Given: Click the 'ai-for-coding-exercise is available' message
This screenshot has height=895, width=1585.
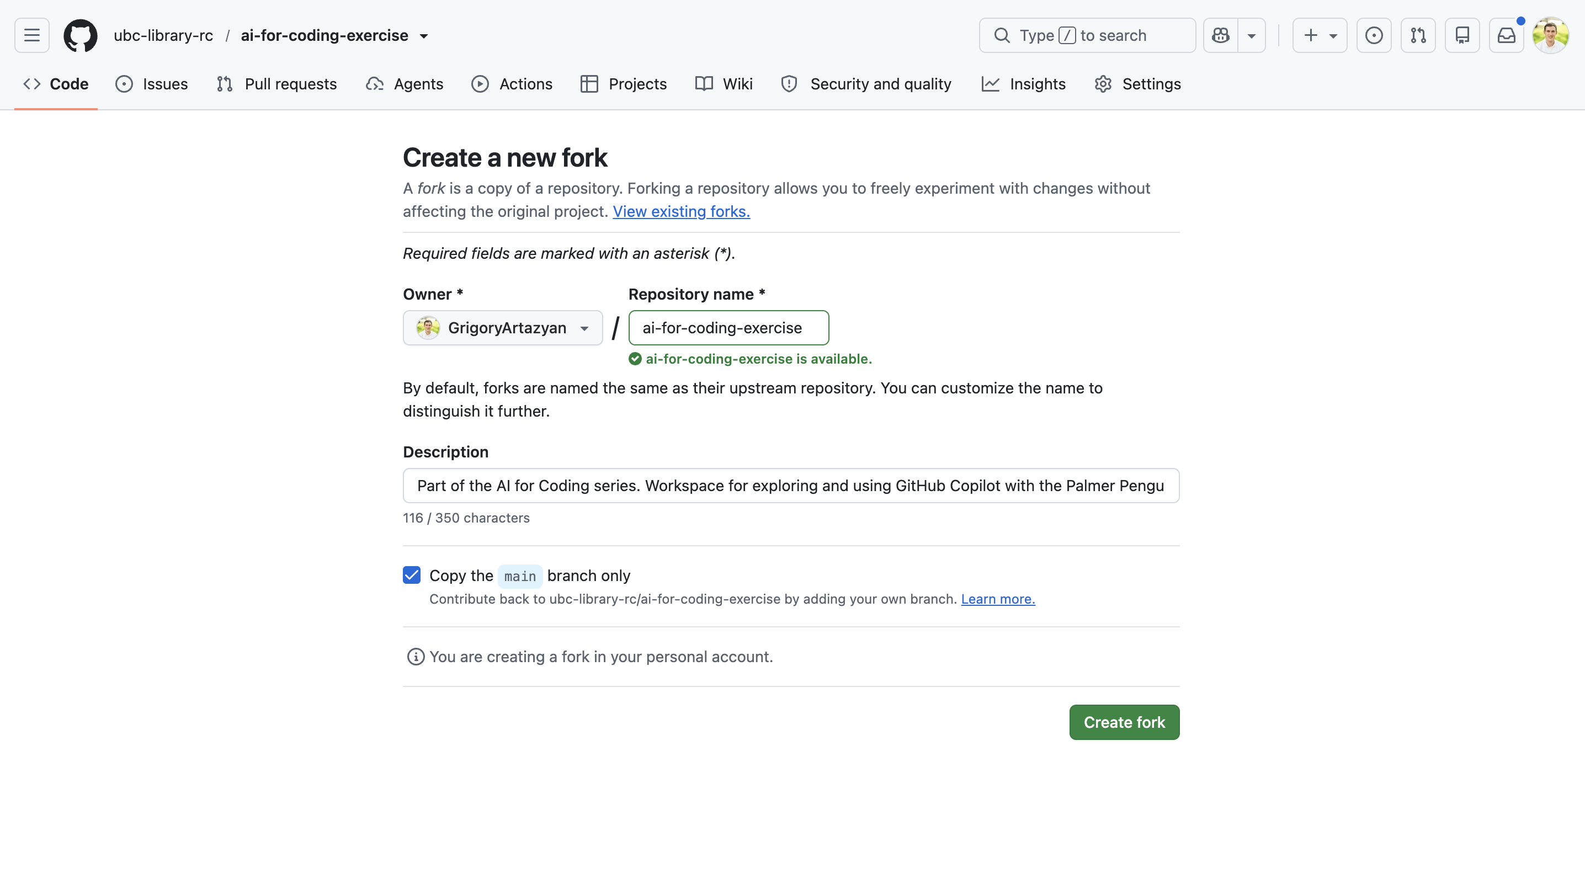Looking at the screenshot, I should [750, 359].
